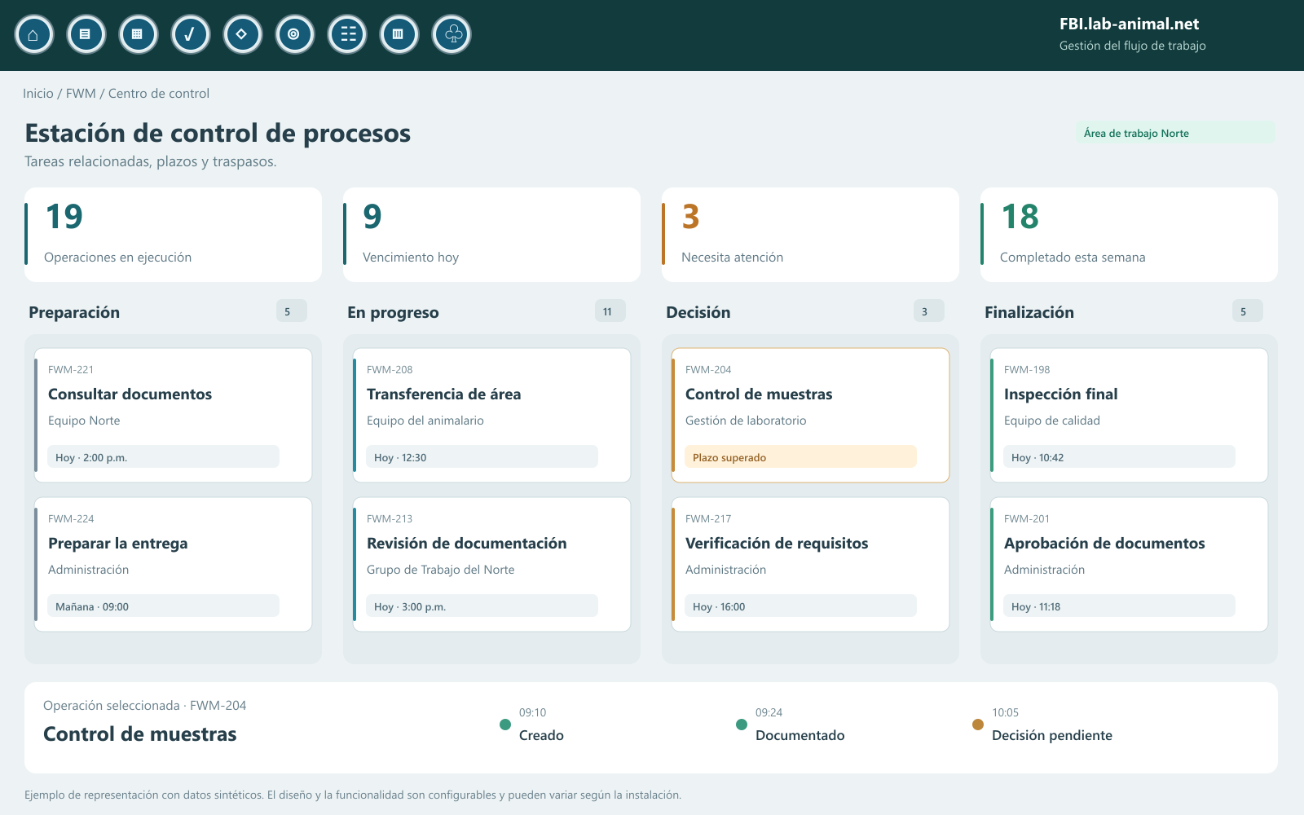The width and height of the screenshot is (1304, 815).
Task: Select the Operaciones en ejecución stat card
Action: [173, 235]
